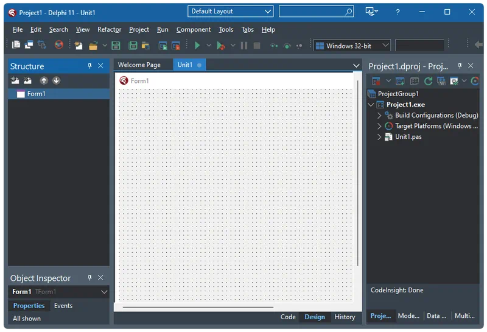Click the title bar help question mark
The image size is (487, 332).
pyautogui.click(x=398, y=12)
